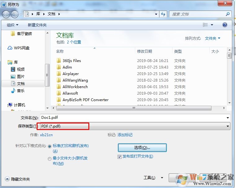The height and width of the screenshot is (188, 236).
Task: Click the 文档 breadcrumb segment
Action: pyautogui.click(x=51, y=14)
